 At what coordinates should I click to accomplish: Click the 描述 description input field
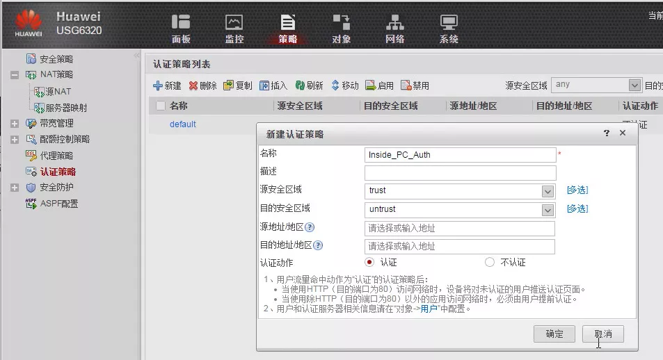pyautogui.click(x=460, y=173)
